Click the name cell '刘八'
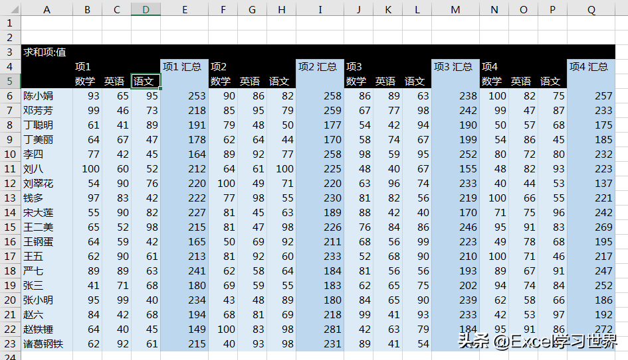Image resolution: width=628 pixels, height=360 pixels. click(x=47, y=168)
